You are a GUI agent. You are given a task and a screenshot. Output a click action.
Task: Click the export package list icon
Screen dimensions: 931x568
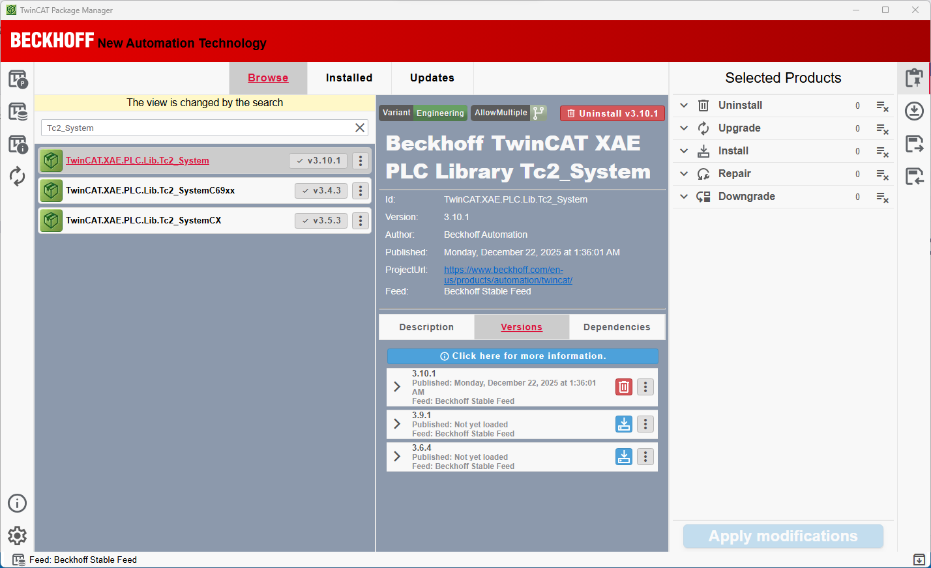tap(914, 143)
